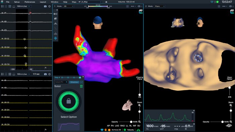The width and height of the screenshot is (235, 132).
Task: Click the blue heart status icon
Action: click(102, 130)
